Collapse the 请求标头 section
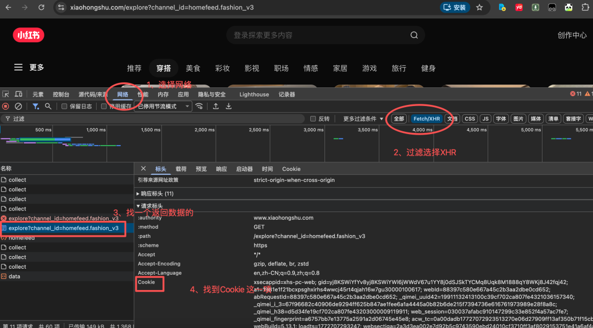Image resolution: width=593 pixels, height=328 pixels. 150,206
